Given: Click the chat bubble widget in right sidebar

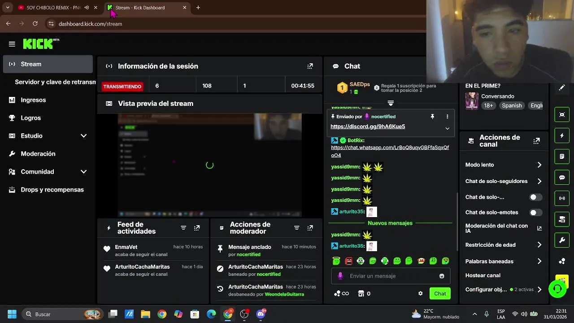Looking at the screenshot, I should [x=562, y=177].
